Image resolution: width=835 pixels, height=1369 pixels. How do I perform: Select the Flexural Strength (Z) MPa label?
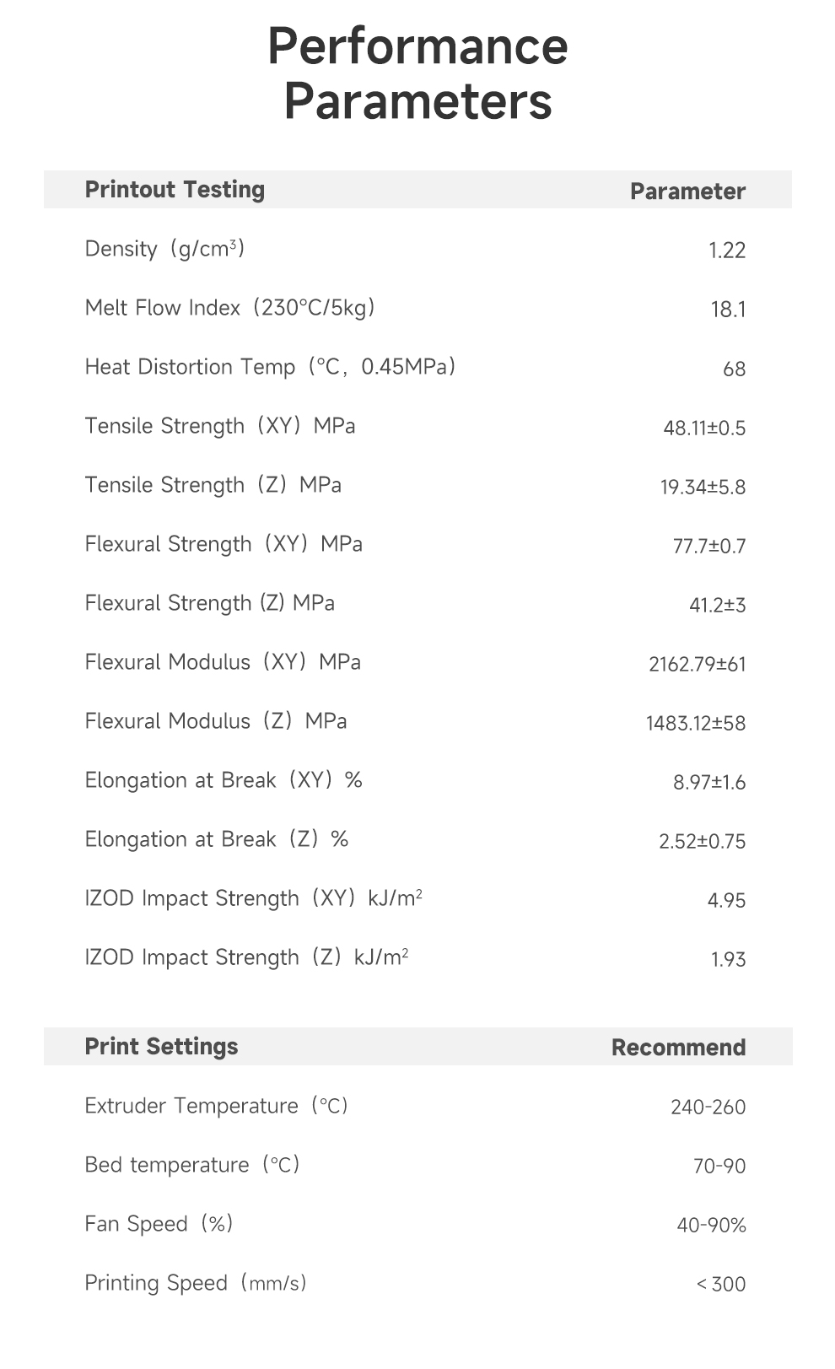(x=209, y=603)
